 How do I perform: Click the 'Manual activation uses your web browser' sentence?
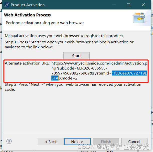click(x=64, y=36)
